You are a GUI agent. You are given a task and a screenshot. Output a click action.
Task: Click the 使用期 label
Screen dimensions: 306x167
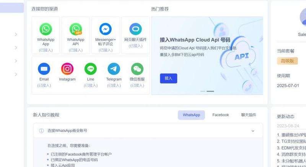[x=283, y=76]
